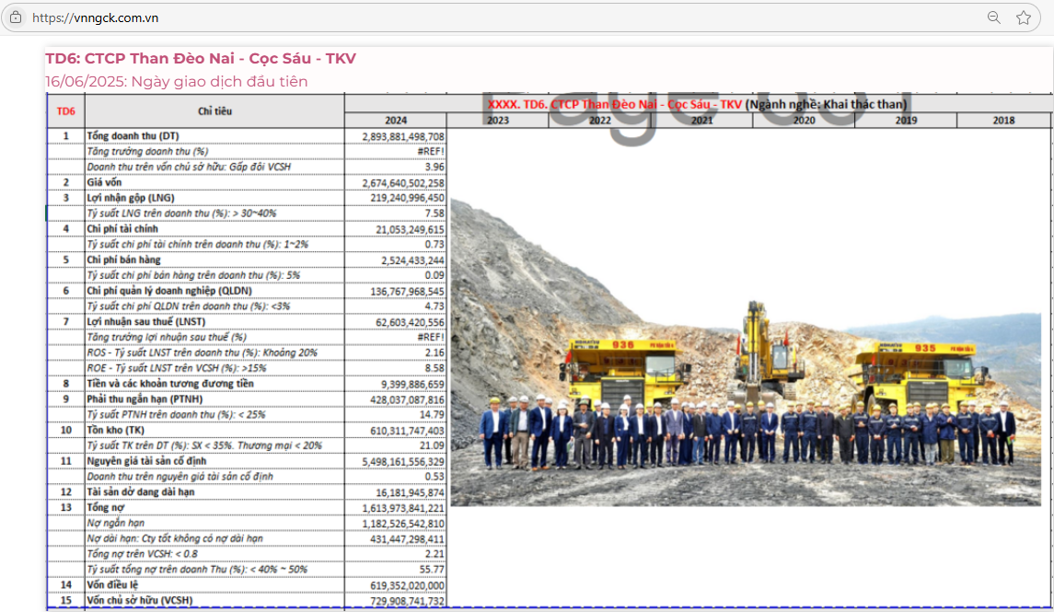Click the 8.58 ROE value
Screen dimensions: 1054x612
coord(434,368)
